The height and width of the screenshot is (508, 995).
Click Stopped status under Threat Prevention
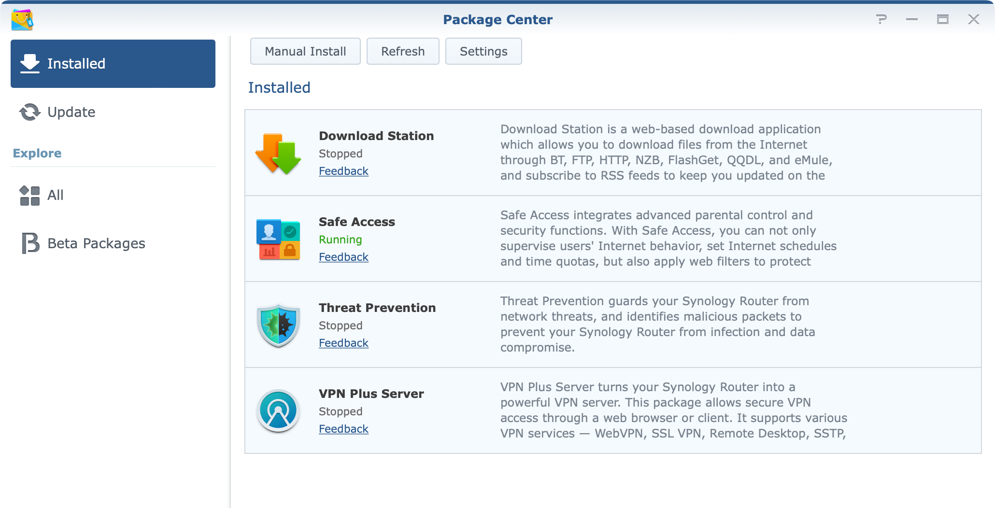click(x=341, y=325)
